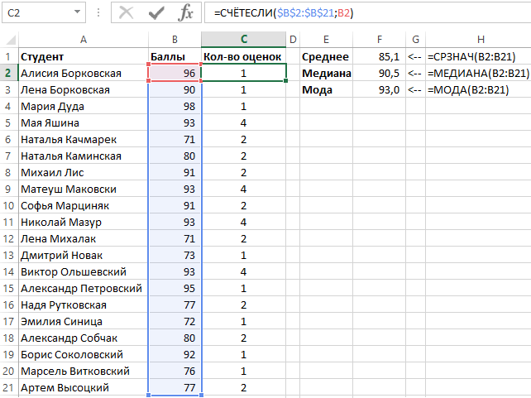Expand the Name Box dropdown arrow
The width and height of the screenshot is (531, 398).
tap(76, 13)
